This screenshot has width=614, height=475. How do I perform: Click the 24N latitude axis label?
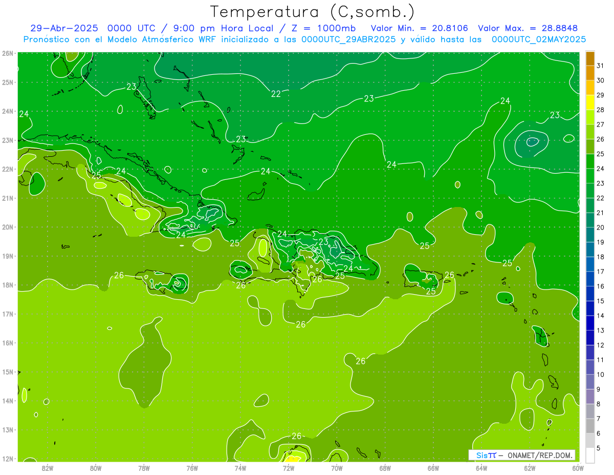[x=8, y=111]
